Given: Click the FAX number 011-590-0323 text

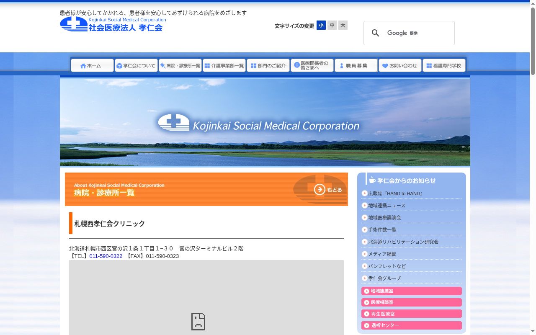Looking at the screenshot, I should point(162,256).
